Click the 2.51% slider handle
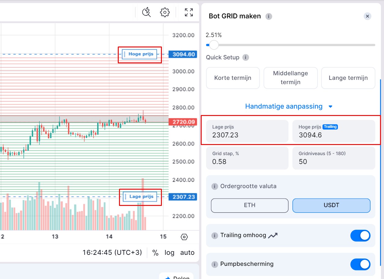Screen dimensions: 384x279 click(214, 45)
